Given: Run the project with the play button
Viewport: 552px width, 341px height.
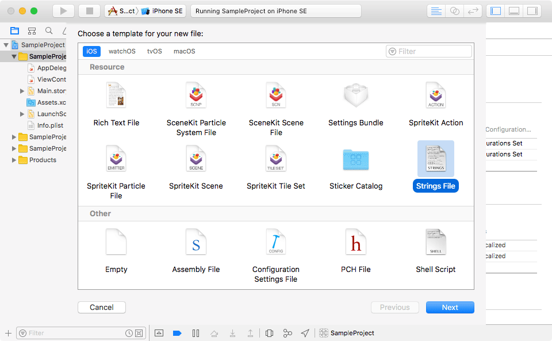Looking at the screenshot, I should coord(63,11).
